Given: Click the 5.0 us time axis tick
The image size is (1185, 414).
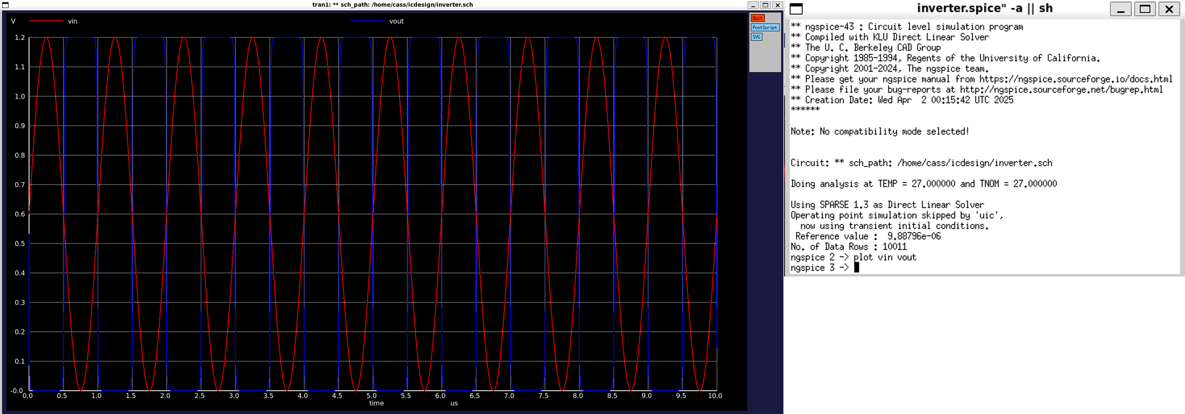Looking at the screenshot, I should [371, 396].
